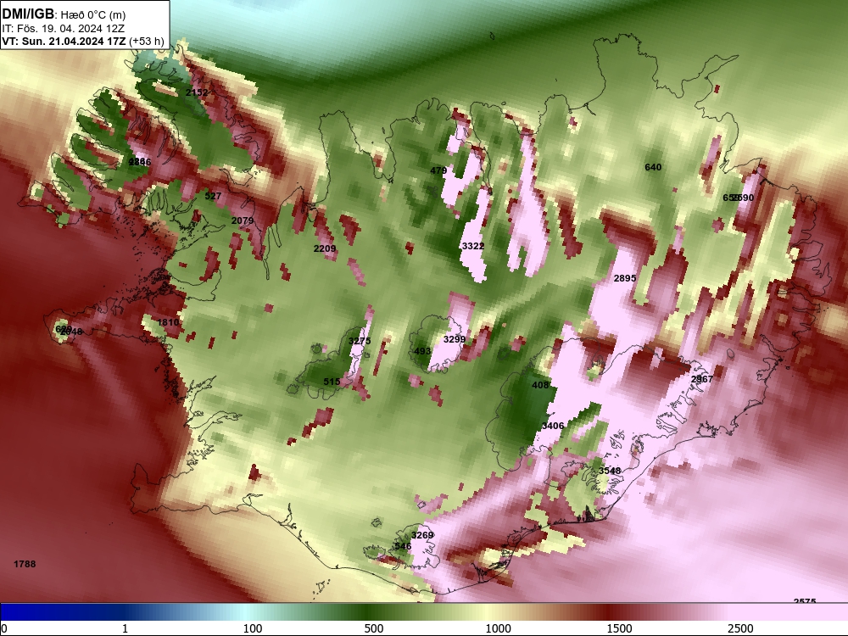
Task: Click the 493 map value
Action: pyautogui.click(x=422, y=351)
